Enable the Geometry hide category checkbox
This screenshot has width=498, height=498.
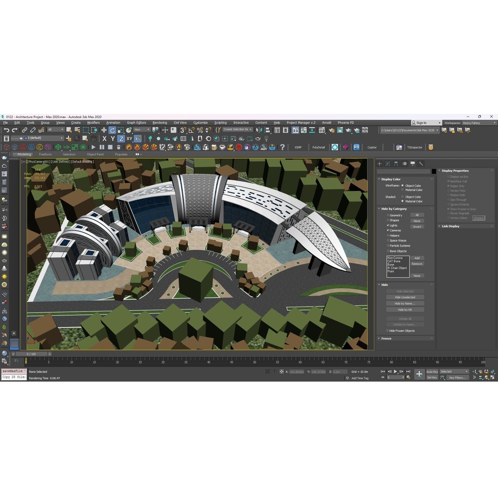coord(388,215)
